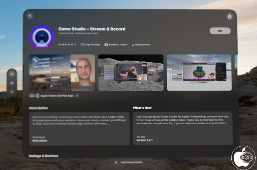The width and height of the screenshot is (257, 170).
Task: Click the window close dot at bottom
Action: [x=116, y=162]
